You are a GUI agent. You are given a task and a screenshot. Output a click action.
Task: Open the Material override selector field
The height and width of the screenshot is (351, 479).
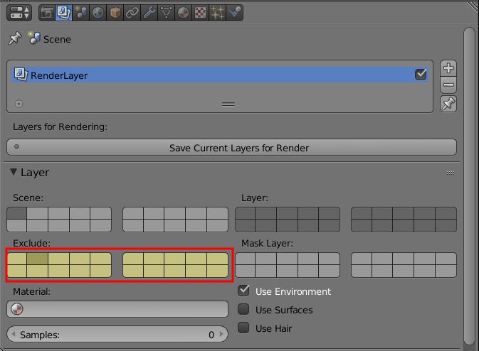pos(117,309)
